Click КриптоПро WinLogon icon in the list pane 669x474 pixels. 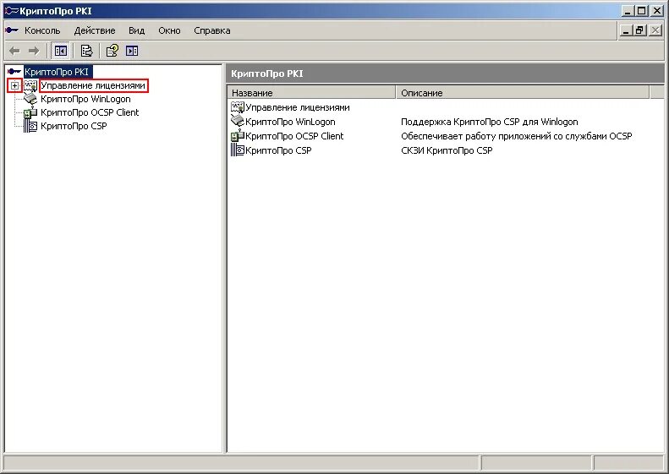click(237, 121)
